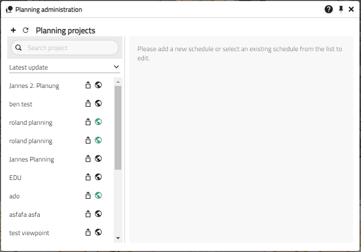Select the ben test project
The image size is (361, 252).
tap(21, 104)
